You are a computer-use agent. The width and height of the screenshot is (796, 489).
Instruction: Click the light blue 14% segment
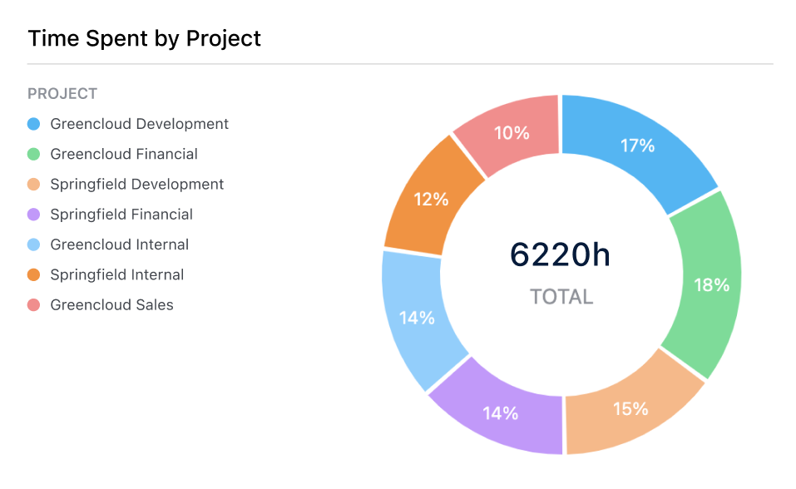point(416,317)
